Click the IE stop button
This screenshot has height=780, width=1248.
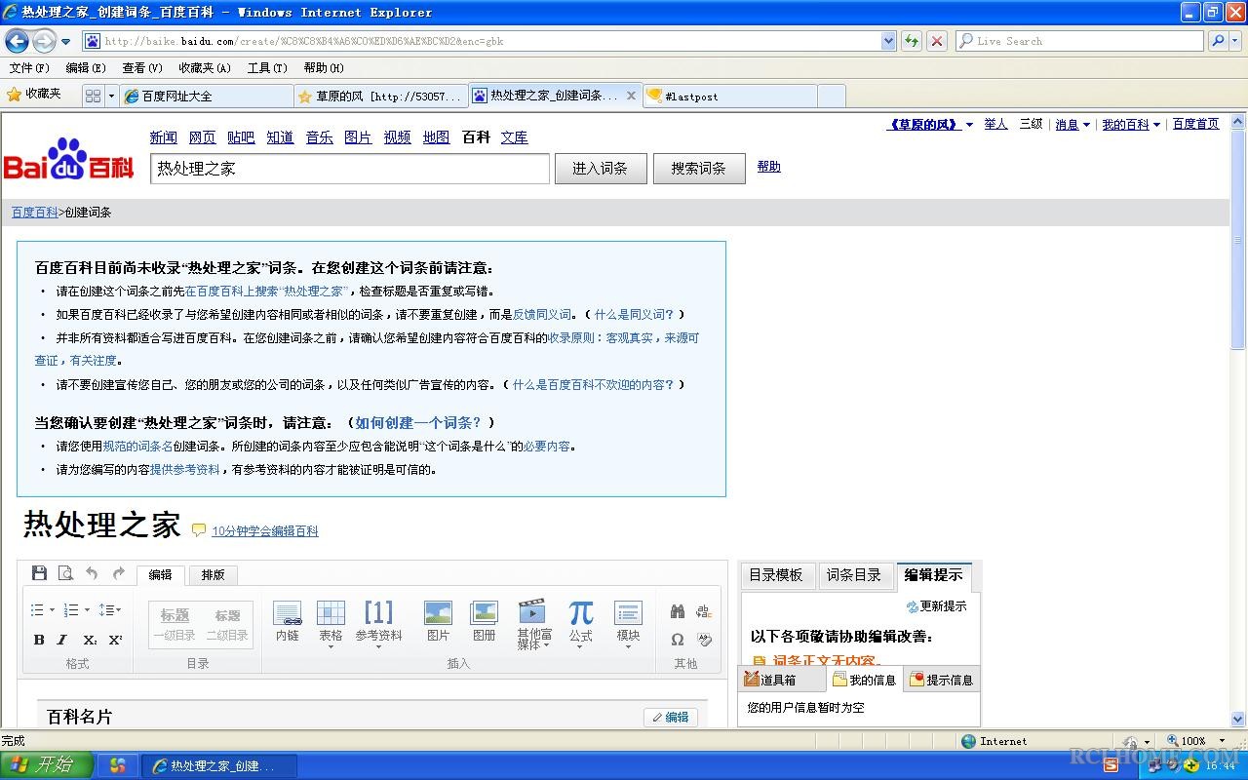[x=937, y=41]
